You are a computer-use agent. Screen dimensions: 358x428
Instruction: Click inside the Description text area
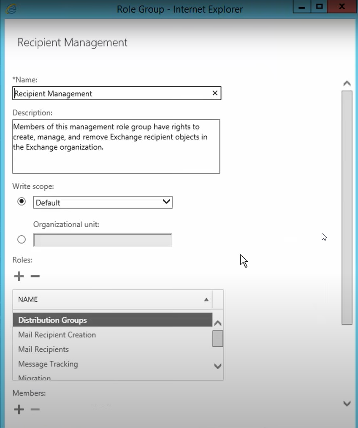116,146
